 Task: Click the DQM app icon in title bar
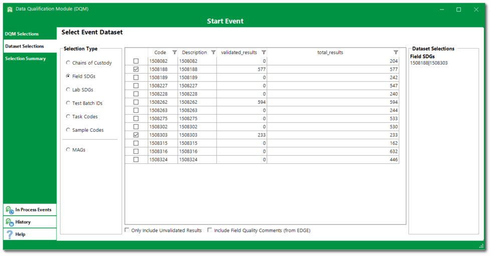click(x=10, y=9)
